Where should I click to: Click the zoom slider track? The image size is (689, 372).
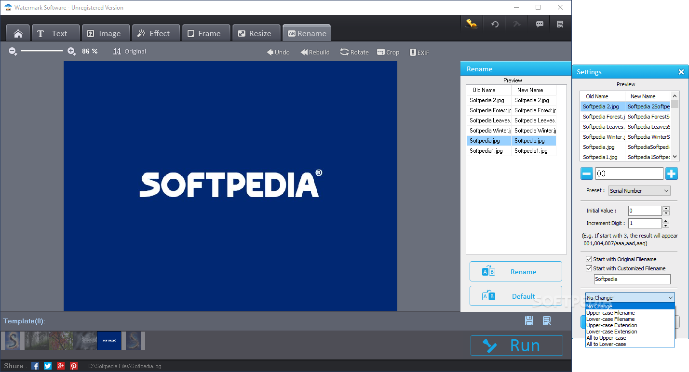tap(42, 51)
